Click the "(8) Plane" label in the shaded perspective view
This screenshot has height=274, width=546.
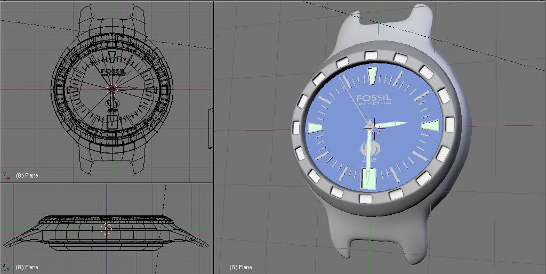(240, 267)
